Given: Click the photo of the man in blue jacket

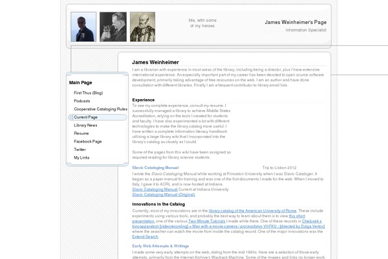Looking at the screenshot, I should pos(83,27).
